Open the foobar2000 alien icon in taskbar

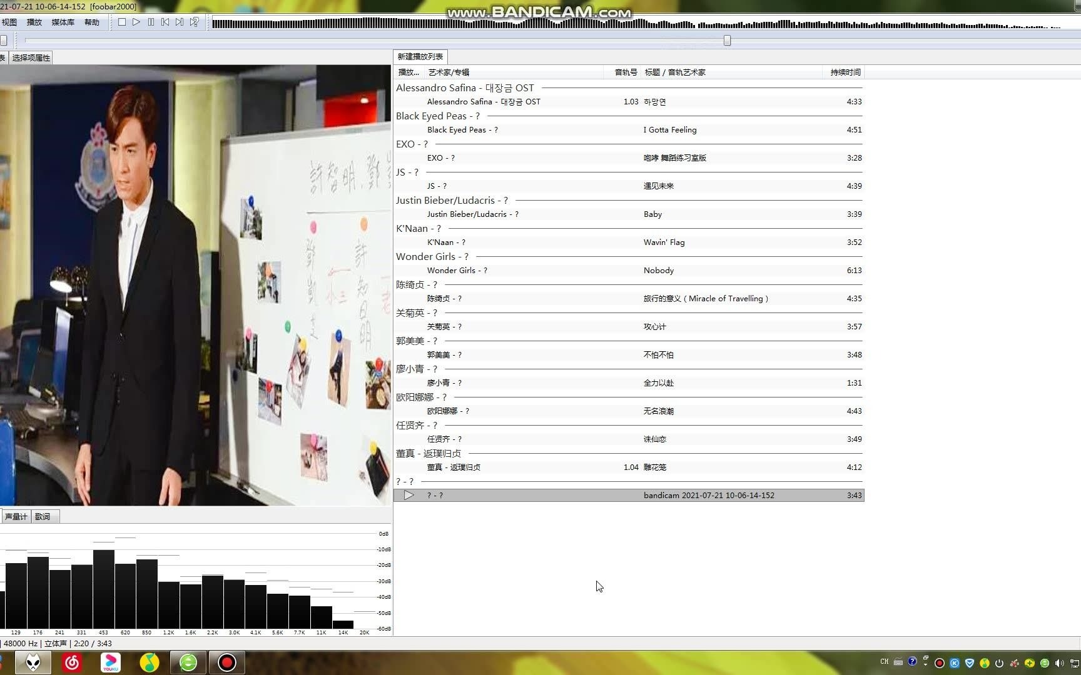pyautogui.click(x=33, y=662)
